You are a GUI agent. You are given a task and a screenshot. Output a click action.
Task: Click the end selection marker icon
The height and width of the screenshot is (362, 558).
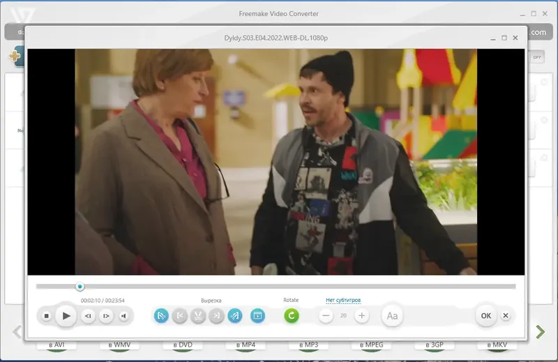point(235,316)
